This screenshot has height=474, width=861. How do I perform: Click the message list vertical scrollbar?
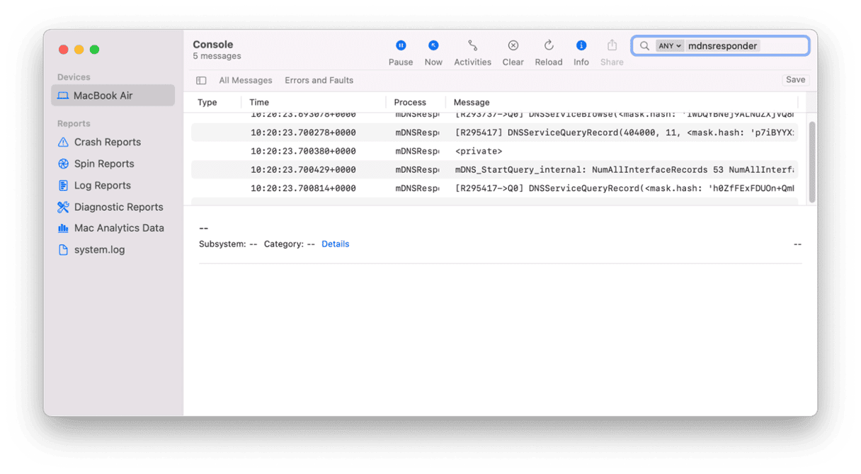point(812,161)
